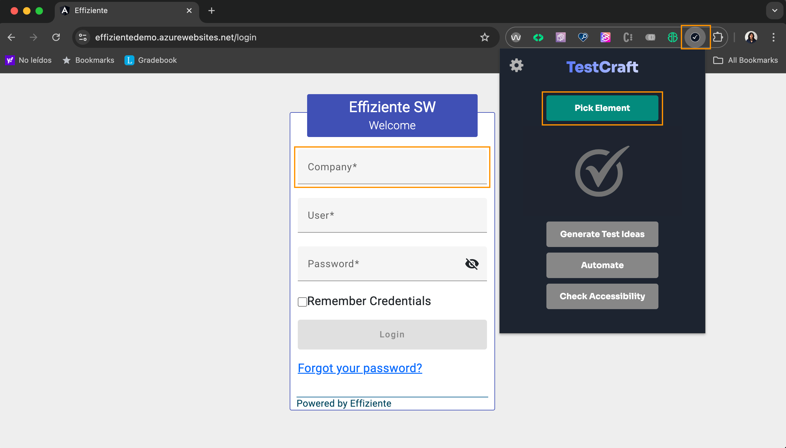Image resolution: width=786 pixels, height=448 pixels.
Task: Click the W wave extension icon
Action: click(x=516, y=37)
